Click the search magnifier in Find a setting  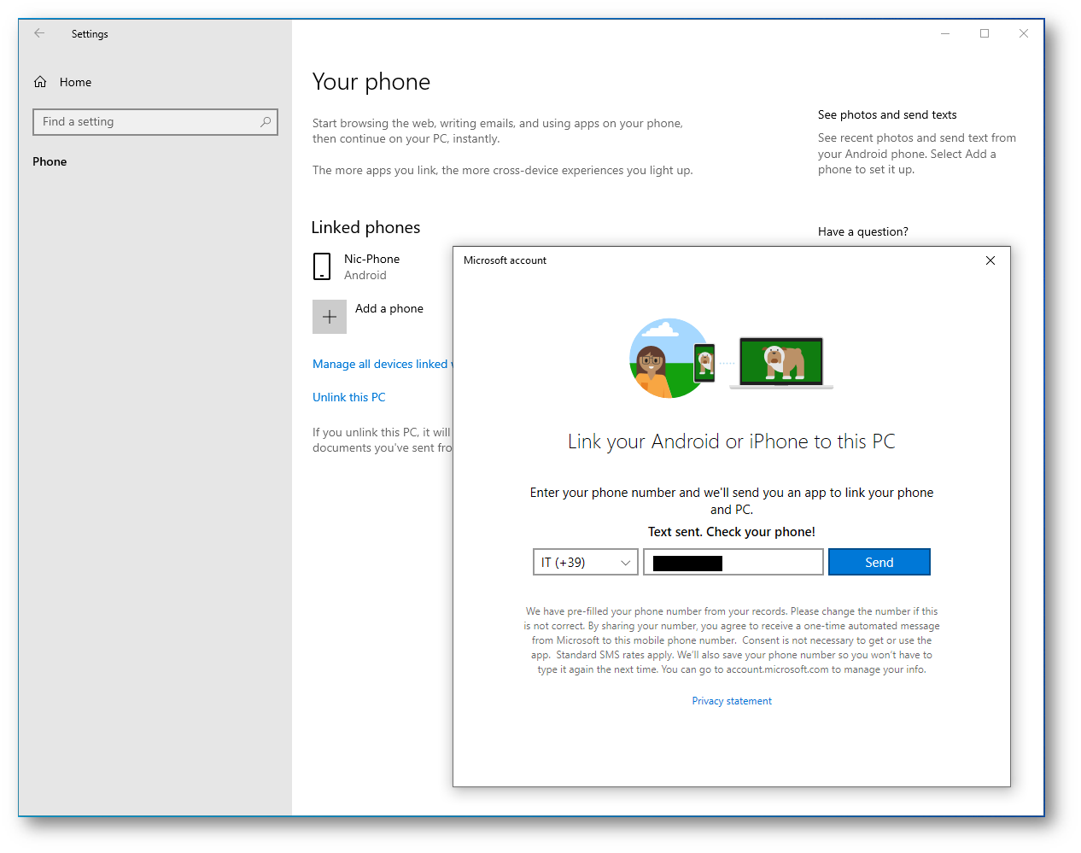point(266,122)
